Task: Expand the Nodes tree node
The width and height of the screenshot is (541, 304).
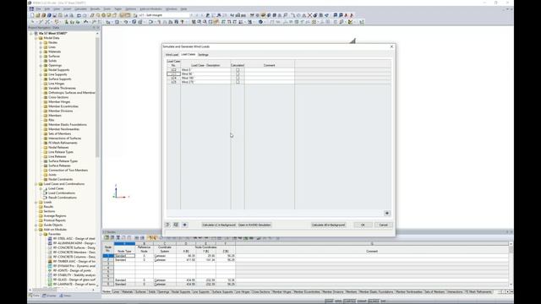Action: coord(41,43)
